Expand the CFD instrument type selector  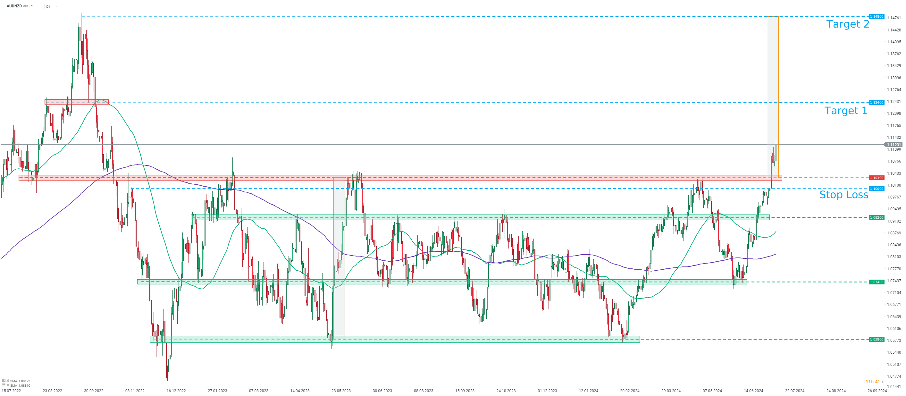(x=25, y=6)
